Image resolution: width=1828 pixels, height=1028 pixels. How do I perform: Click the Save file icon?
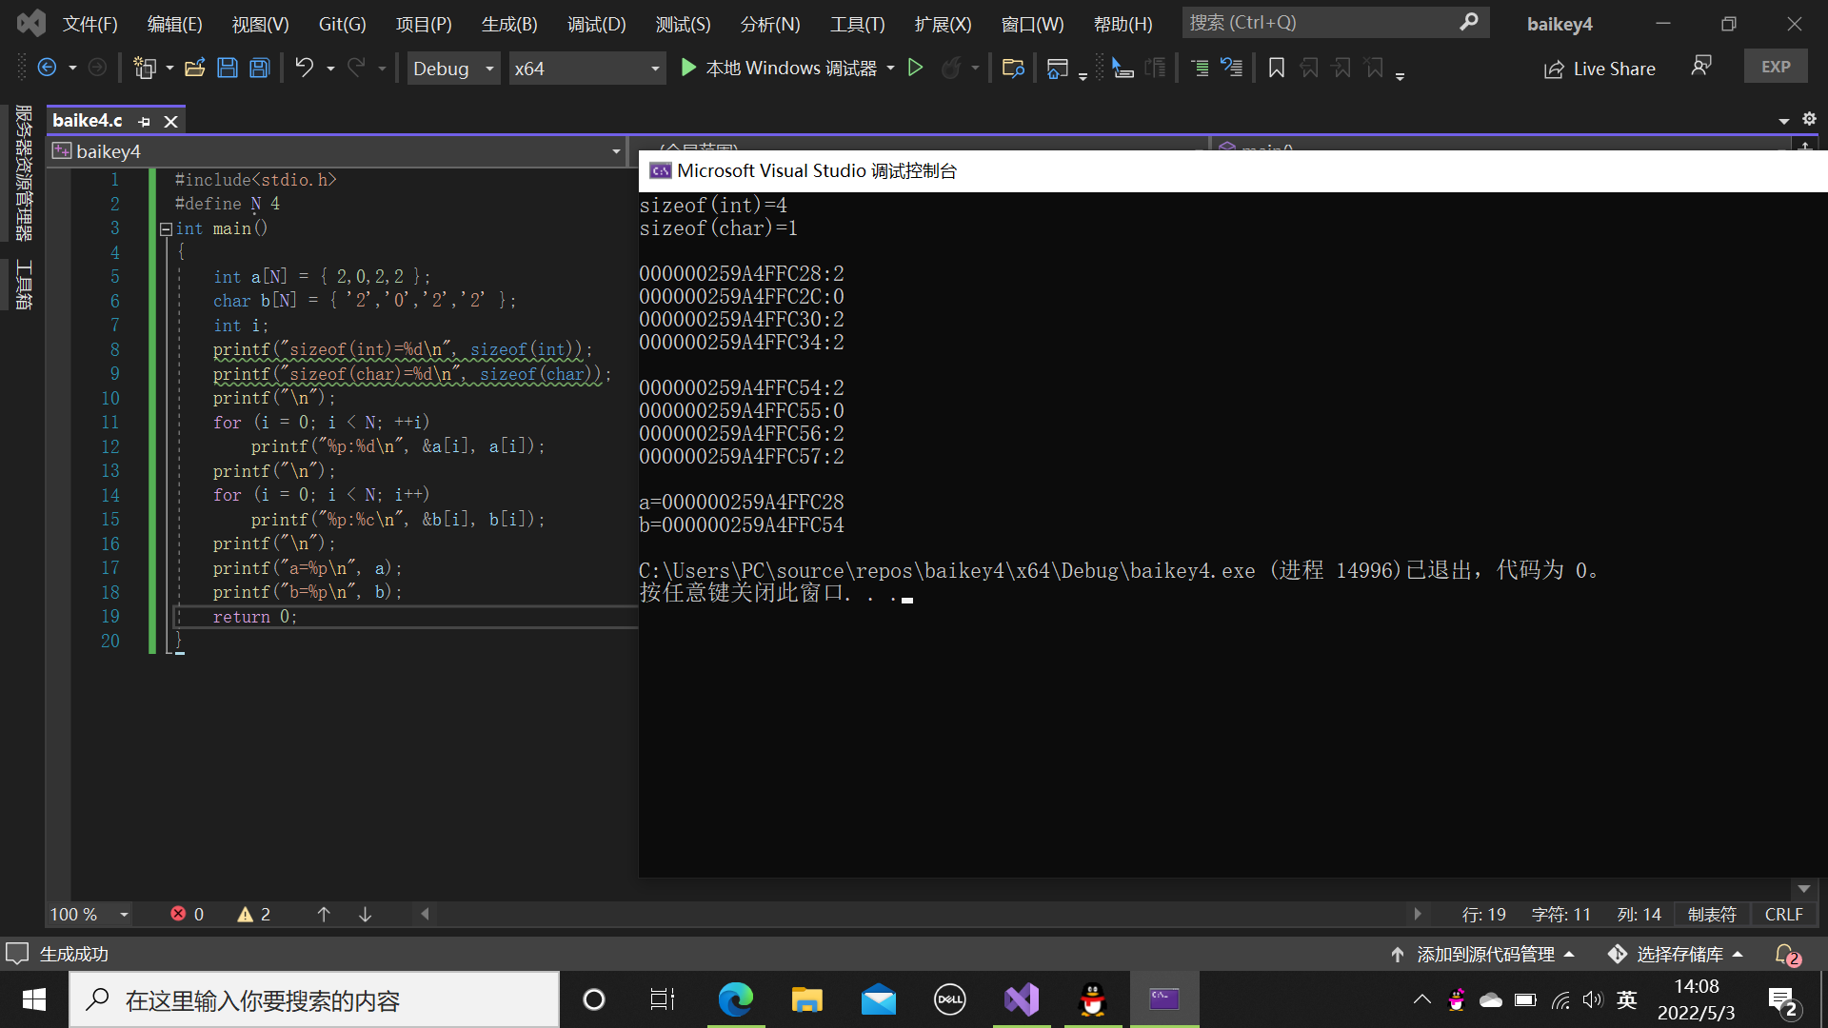[228, 68]
